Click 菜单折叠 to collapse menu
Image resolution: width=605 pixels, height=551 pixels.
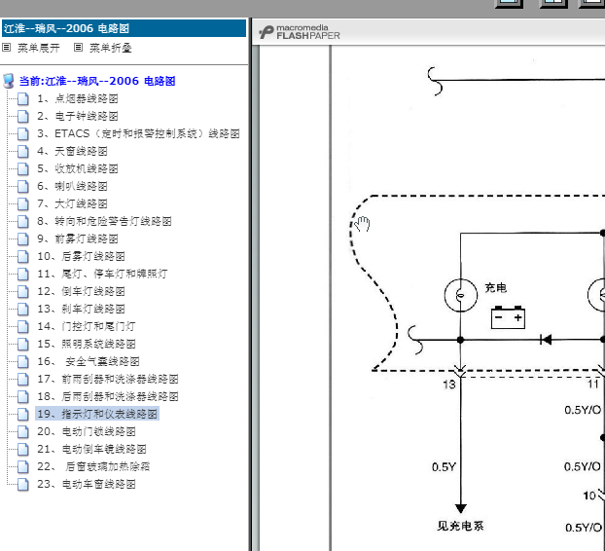coord(111,48)
